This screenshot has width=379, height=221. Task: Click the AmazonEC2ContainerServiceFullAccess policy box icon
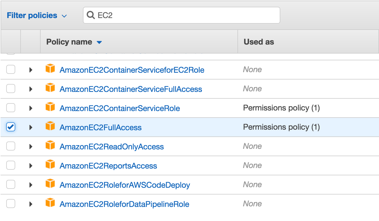[50, 88]
